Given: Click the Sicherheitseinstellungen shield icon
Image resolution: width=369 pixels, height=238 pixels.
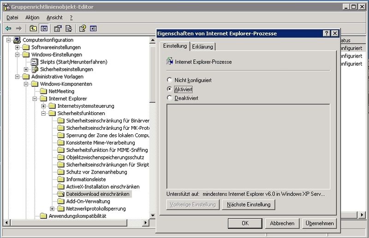Looking at the screenshot, I should [x=35, y=70].
